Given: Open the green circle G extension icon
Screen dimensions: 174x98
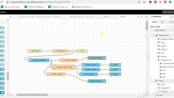Looking at the screenshot, I should pos(170,2).
